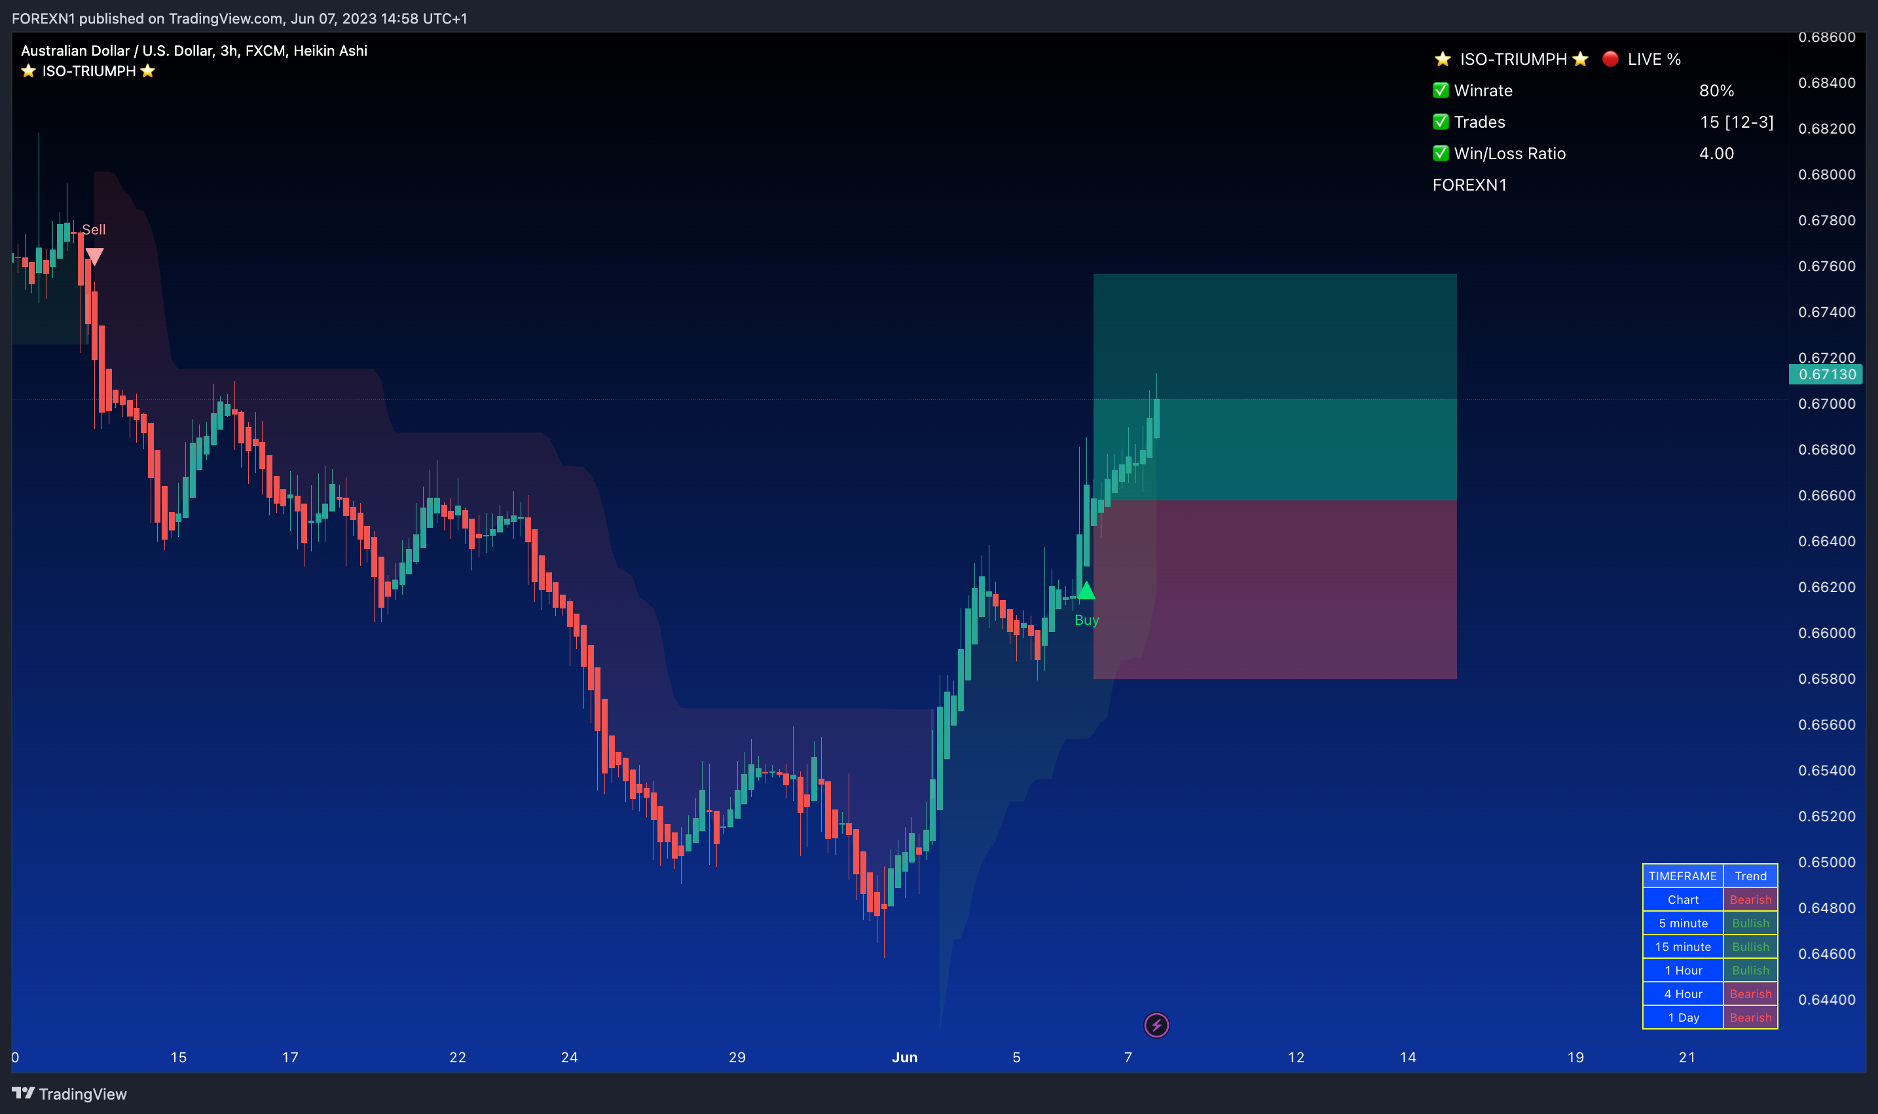Click the 'Buy' signal label text
Screen dimensions: 1878x1114
(1087, 620)
